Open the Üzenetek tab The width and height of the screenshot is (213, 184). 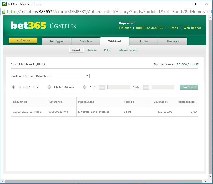tap(173, 41)
